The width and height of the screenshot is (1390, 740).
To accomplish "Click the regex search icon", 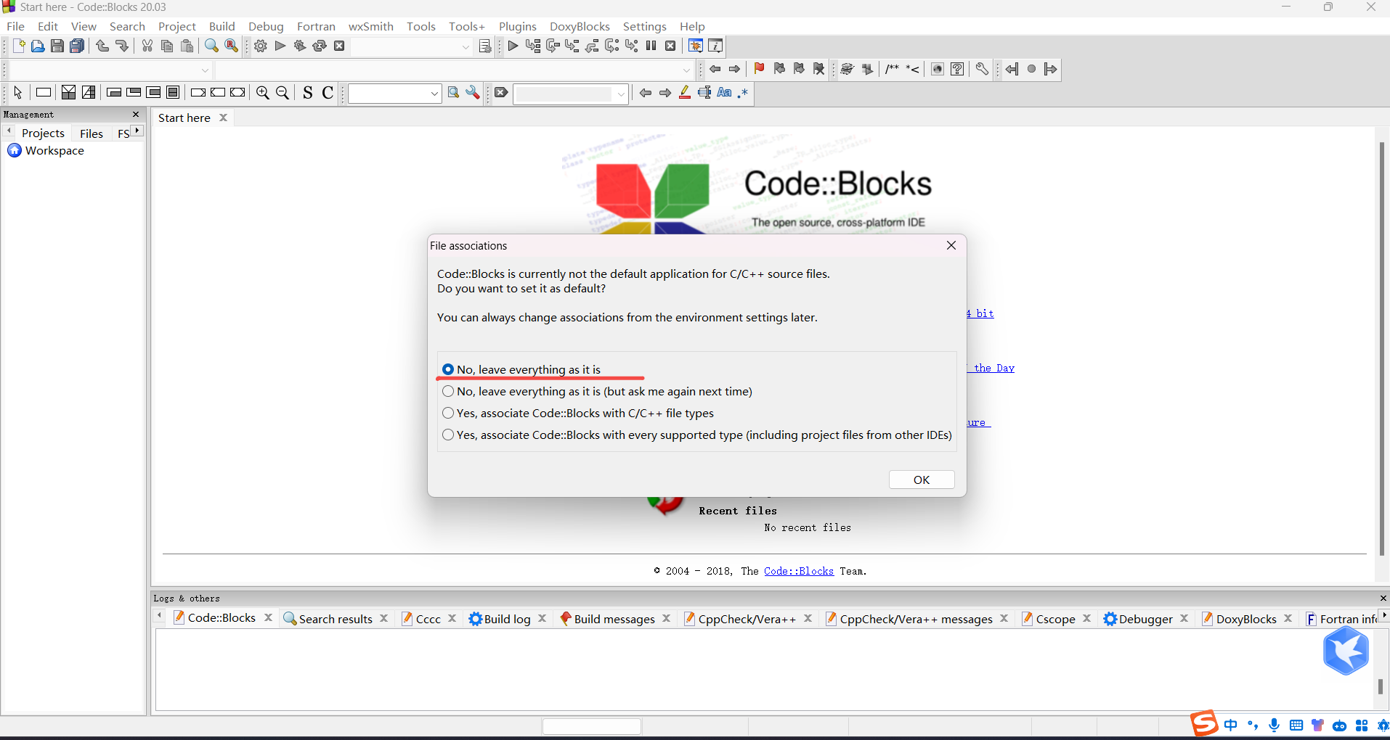I will pos(742,93).
